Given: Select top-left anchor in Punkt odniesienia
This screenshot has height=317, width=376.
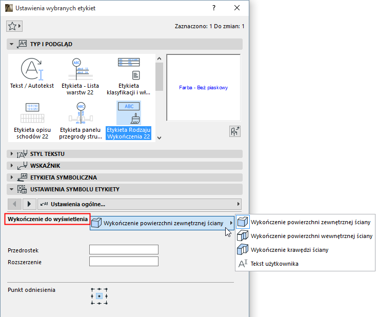Looking at the screenshot, I should click(x=92, y=289).
